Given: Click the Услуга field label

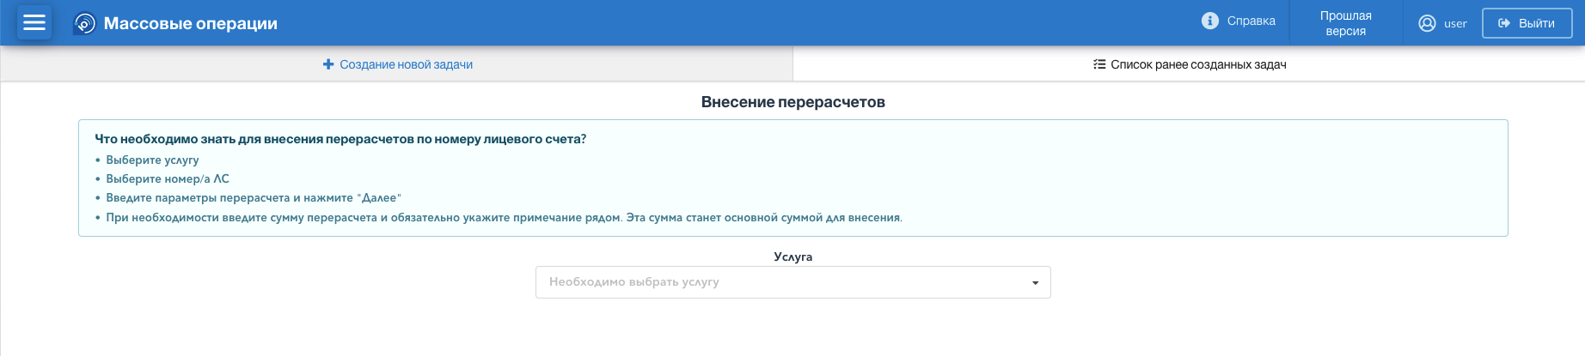Looking at the screenshot, I should click(792, 256).
